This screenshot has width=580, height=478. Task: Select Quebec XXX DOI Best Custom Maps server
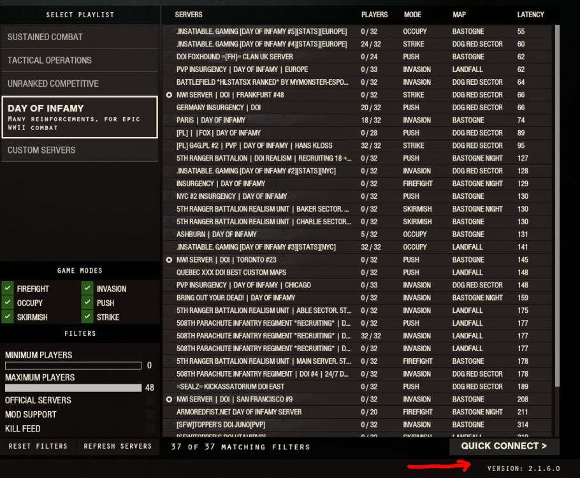pyautogui.click(x=357, y=273)
